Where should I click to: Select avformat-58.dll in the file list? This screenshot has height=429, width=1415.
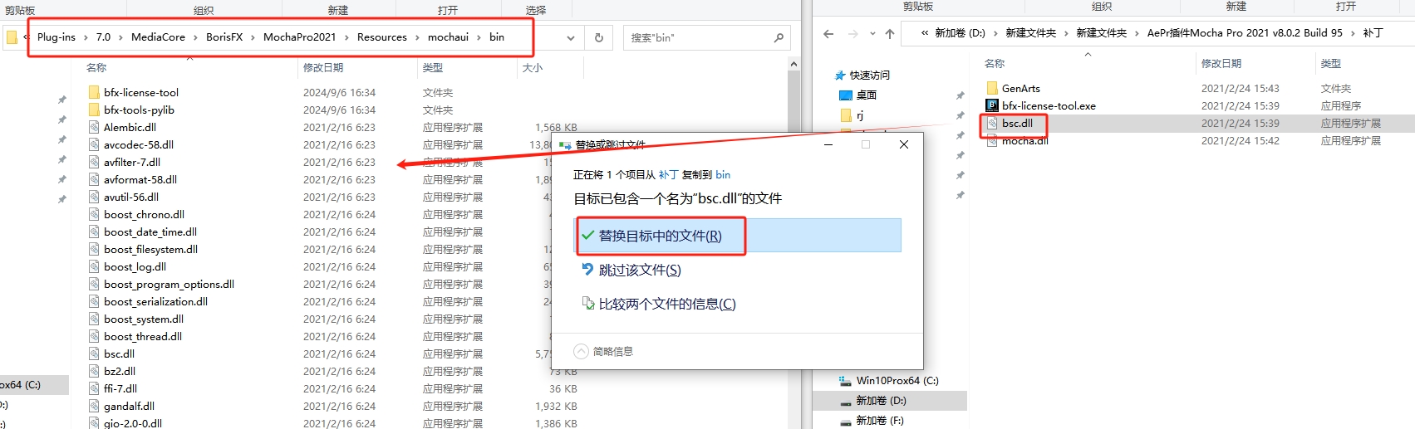point(140,179)
